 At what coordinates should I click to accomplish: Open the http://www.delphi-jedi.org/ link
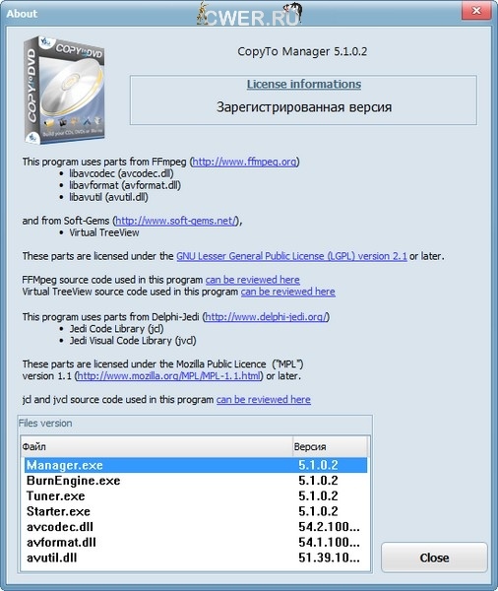coord(266,316)
